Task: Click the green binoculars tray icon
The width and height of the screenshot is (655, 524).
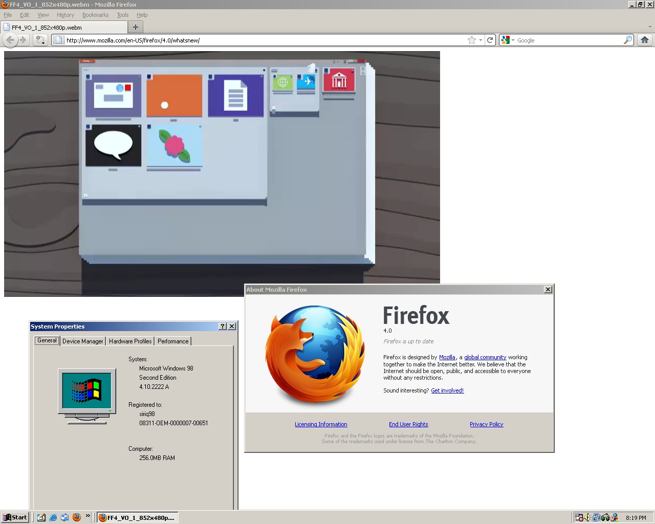Action: [605, 517]
